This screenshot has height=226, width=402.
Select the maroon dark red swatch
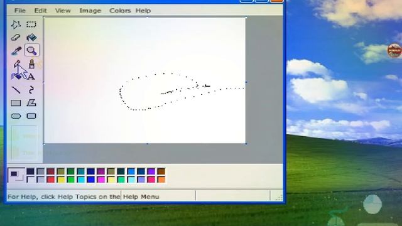pos(50,171)
